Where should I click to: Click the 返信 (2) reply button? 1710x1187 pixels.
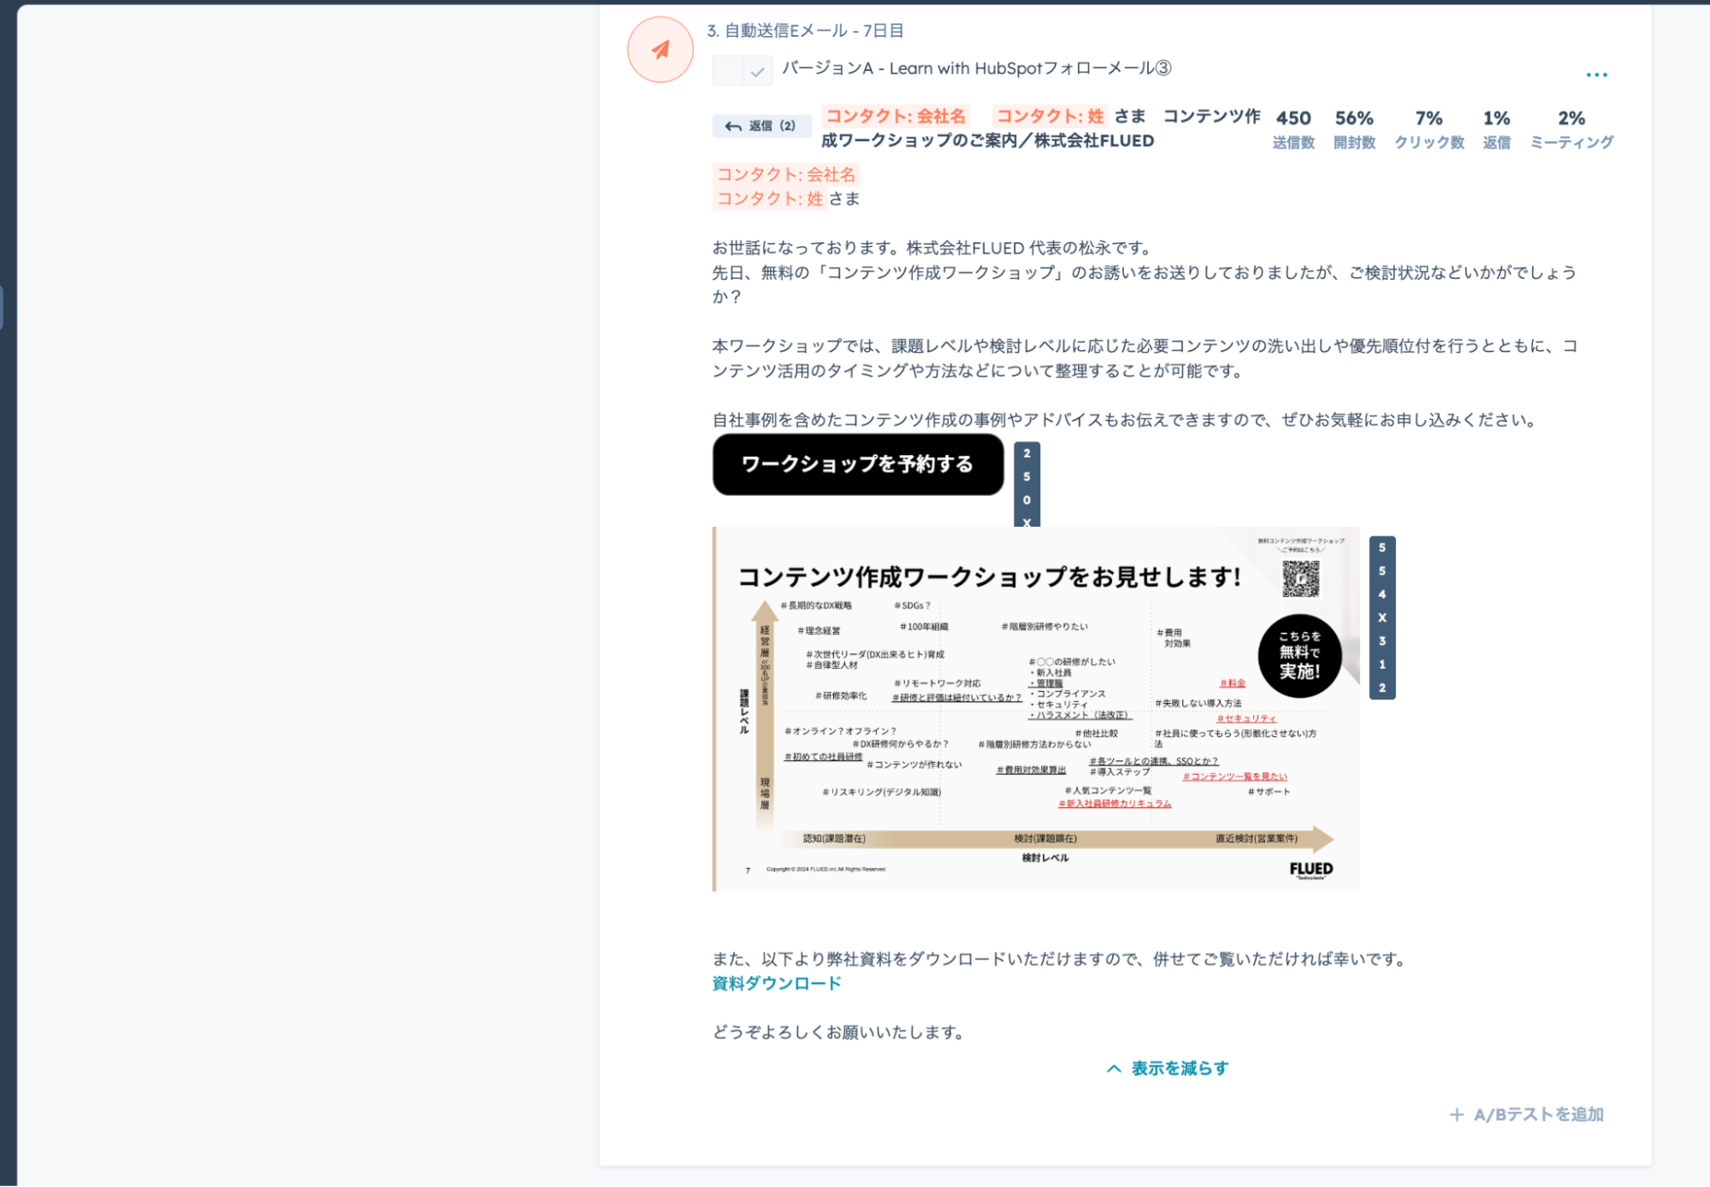760,126
